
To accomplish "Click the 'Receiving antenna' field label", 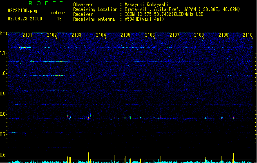I will click(94, 19).
